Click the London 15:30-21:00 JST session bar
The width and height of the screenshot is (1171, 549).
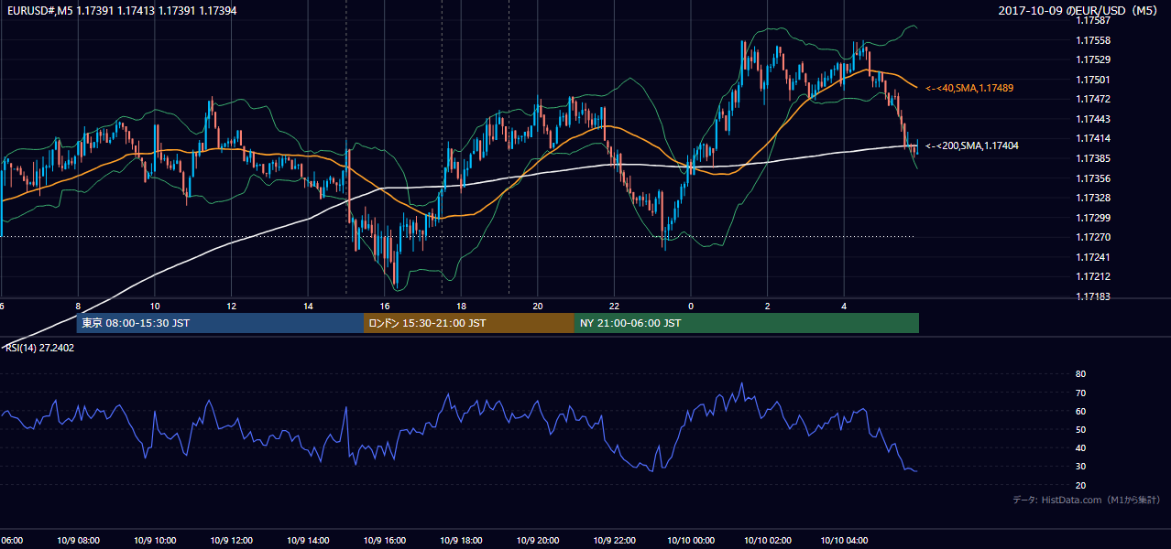pyautogui.click(x=469, y=323)
